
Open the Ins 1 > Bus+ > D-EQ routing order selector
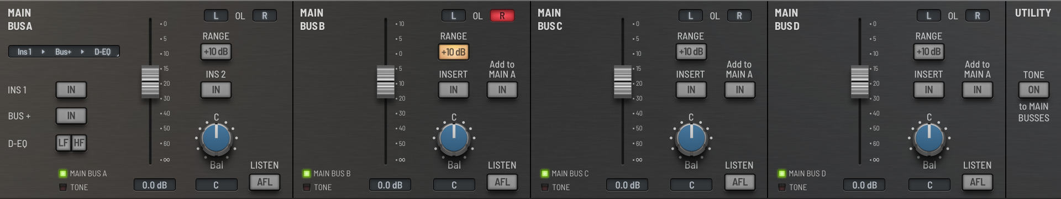click(x=64, y=52)
